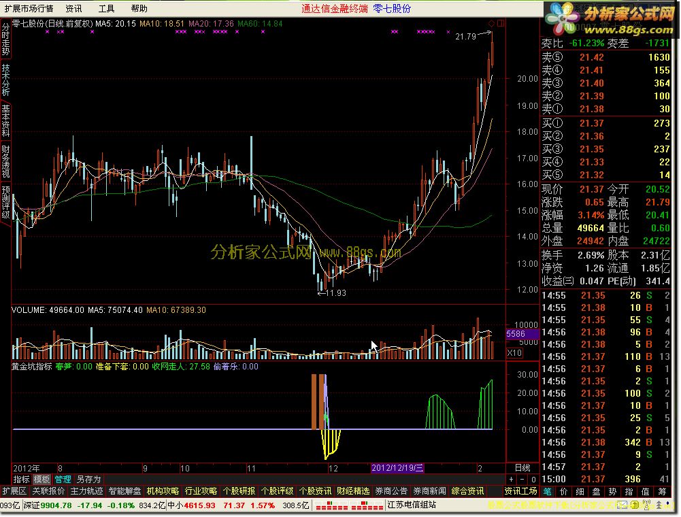Open the 扩展区 tab
The image size is (681, 517).
tap(14, 491)
